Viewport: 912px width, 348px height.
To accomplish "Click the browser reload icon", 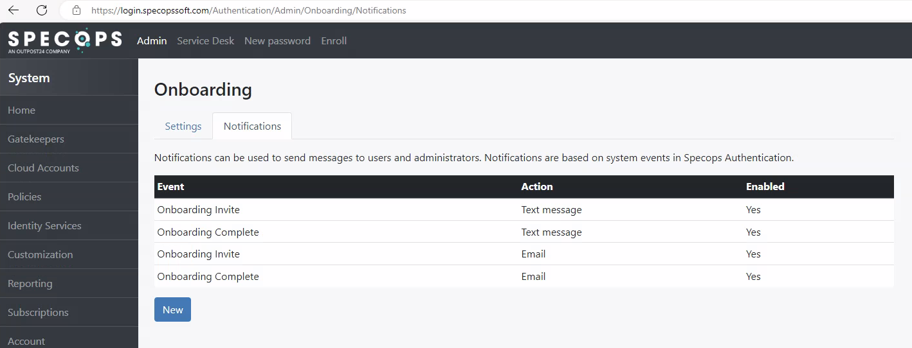I will (x=42, y=10).
